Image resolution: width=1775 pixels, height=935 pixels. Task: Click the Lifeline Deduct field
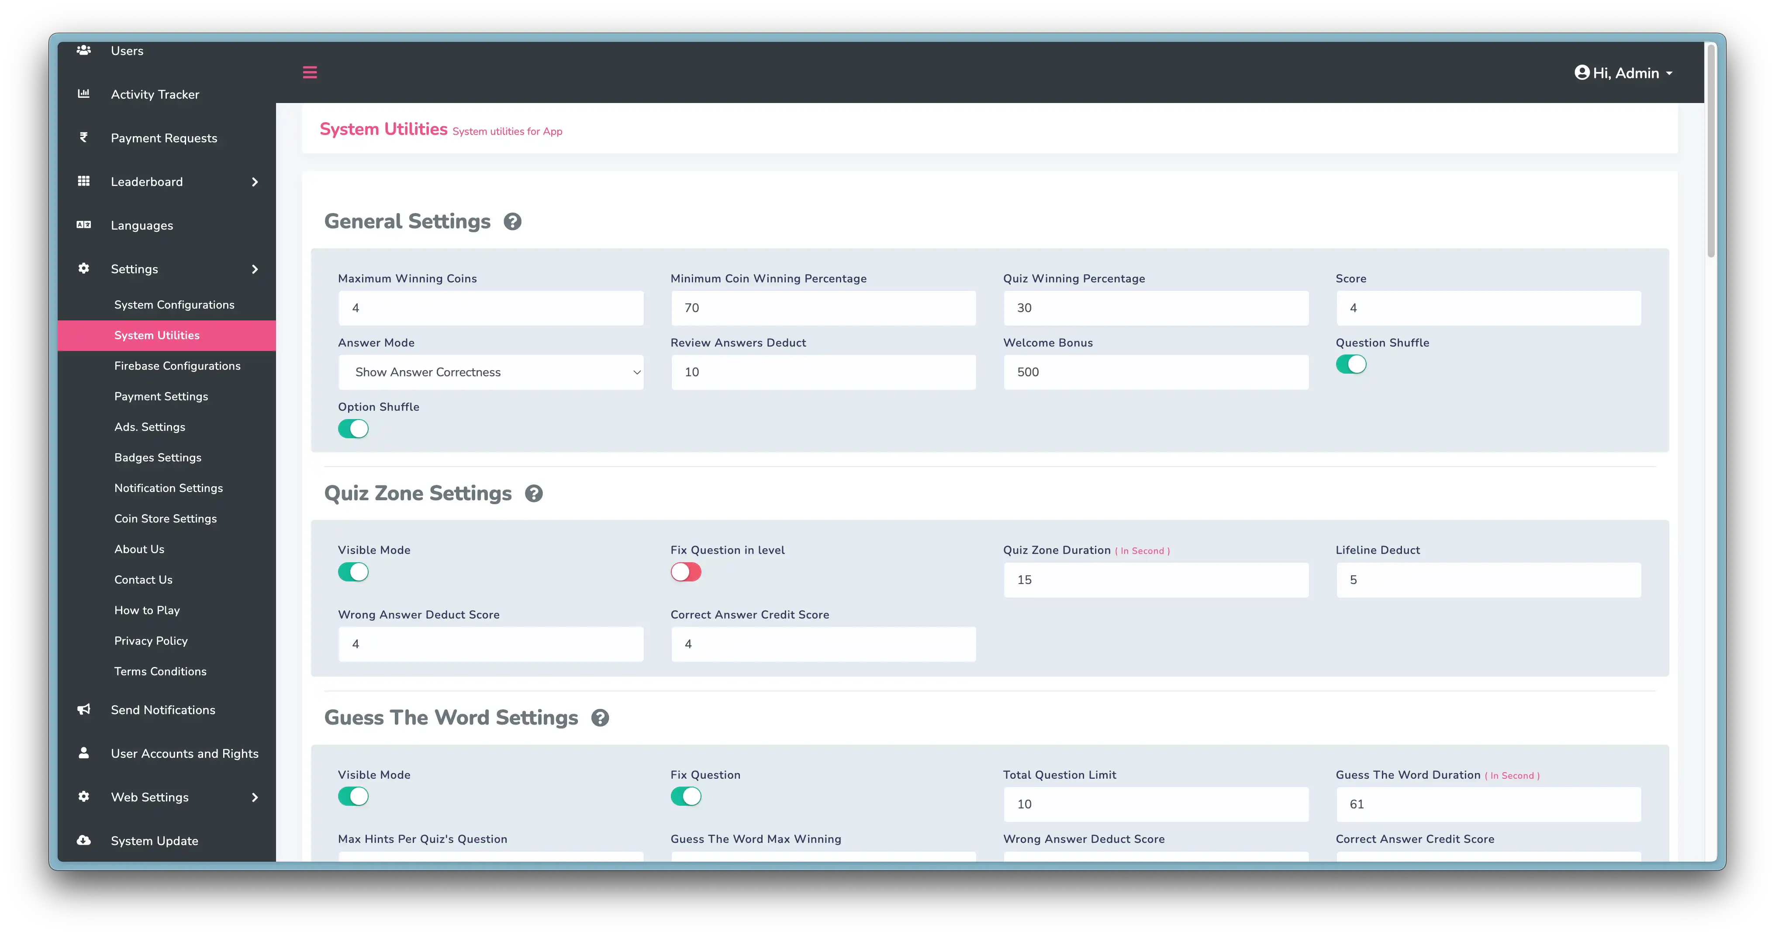click(x=1488, y=580)
